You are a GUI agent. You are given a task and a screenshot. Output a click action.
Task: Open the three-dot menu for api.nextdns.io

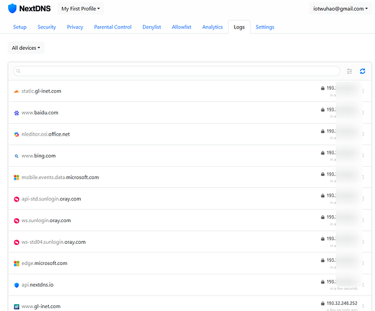coord(363,285)
